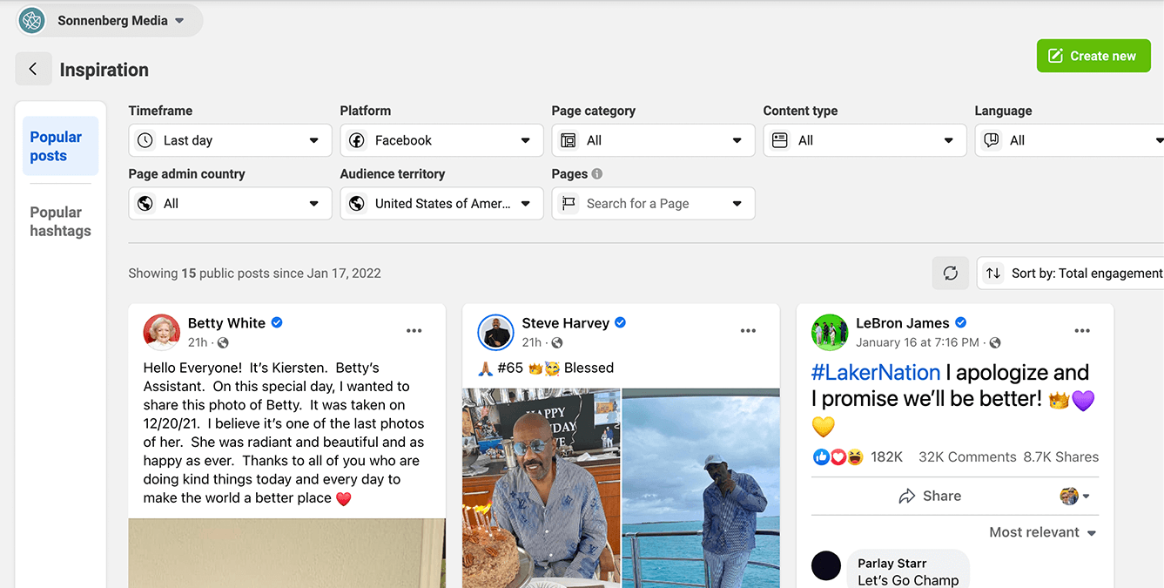Click the January 16 at 7:16 PM timestamp

(918, 342)
